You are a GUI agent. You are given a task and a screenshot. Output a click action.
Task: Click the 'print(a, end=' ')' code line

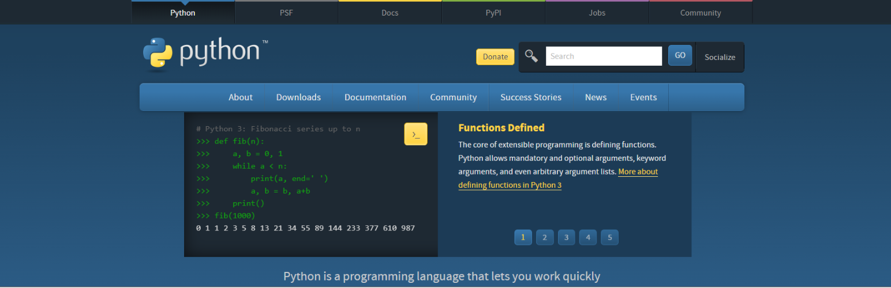[x=262, y=179]
